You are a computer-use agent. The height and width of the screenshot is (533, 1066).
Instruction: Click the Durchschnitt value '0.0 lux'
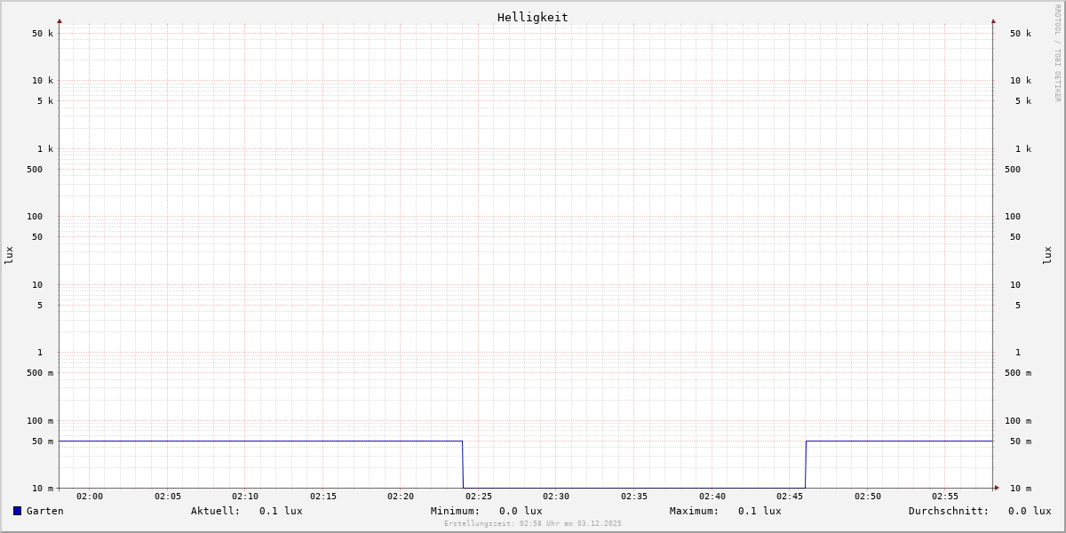tap(1030, 511)
